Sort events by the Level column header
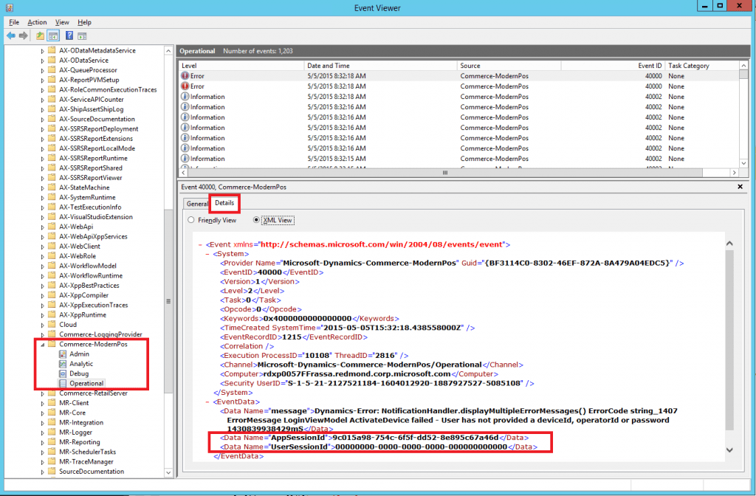This screenshot has height=496, width=756. coord(241,66)
